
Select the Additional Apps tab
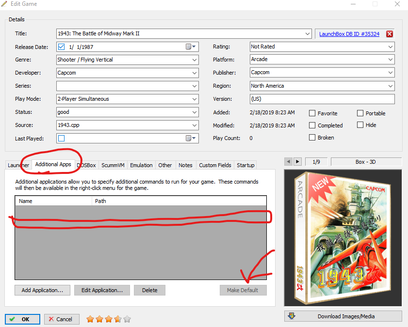tap(53, 164)
